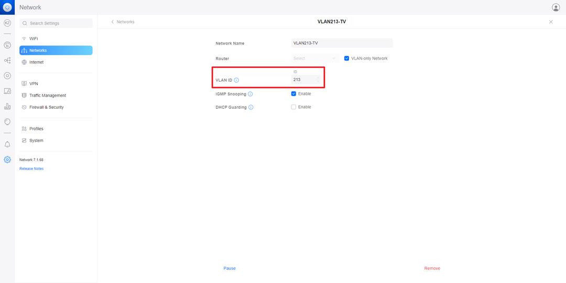Open the Statistics bar chart icon
This screenshot has width=566, height=283.
coord(7,106)
